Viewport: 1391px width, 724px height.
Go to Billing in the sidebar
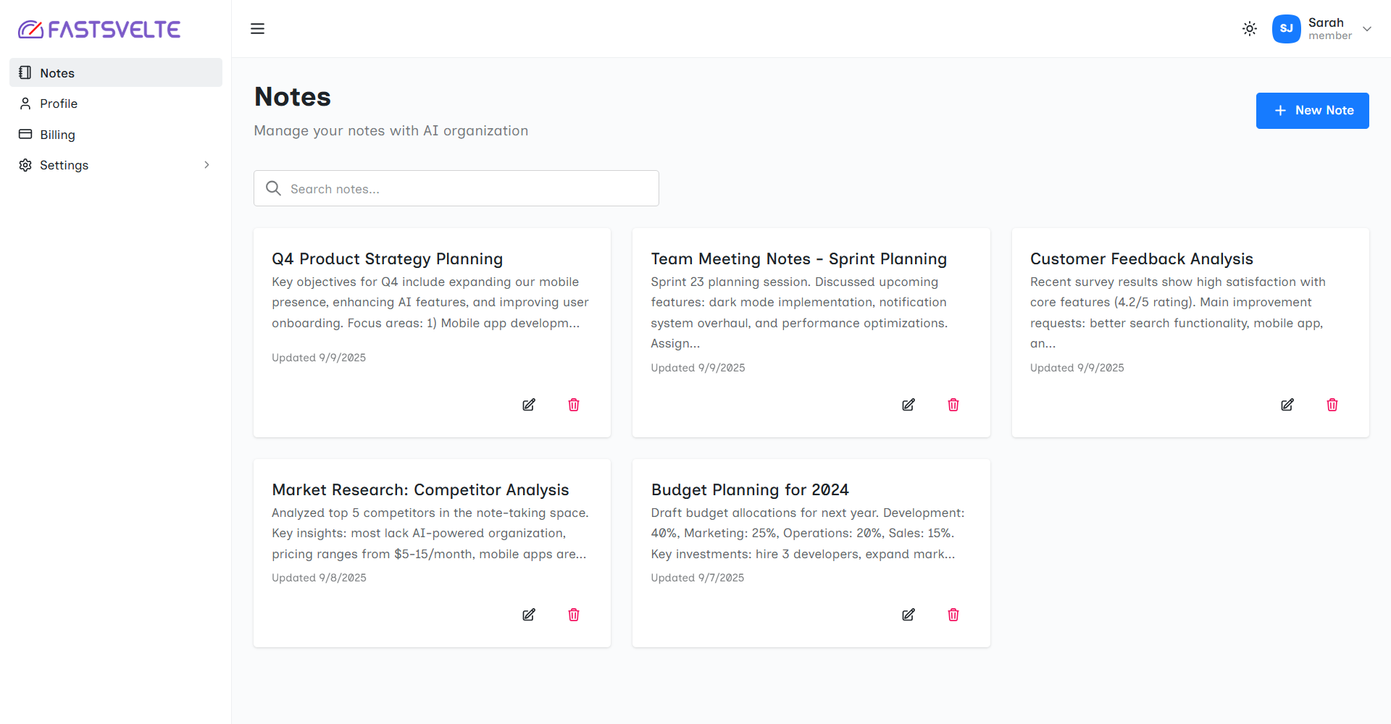coord(57,135)
